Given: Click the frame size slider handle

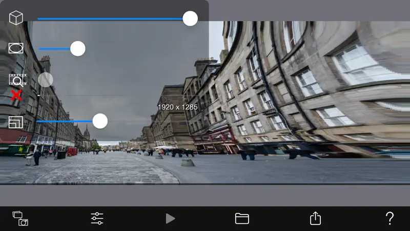Looking at the screenshot, I should click(100, 121).
